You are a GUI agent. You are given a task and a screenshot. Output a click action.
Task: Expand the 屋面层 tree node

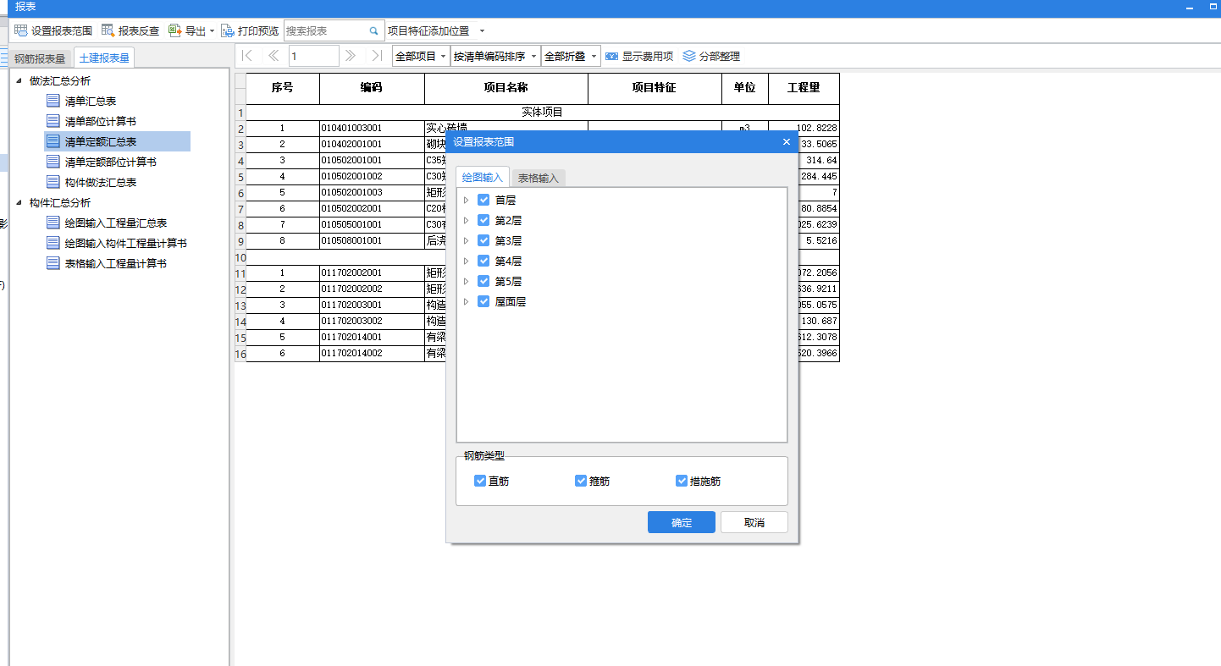click(466, 301)
